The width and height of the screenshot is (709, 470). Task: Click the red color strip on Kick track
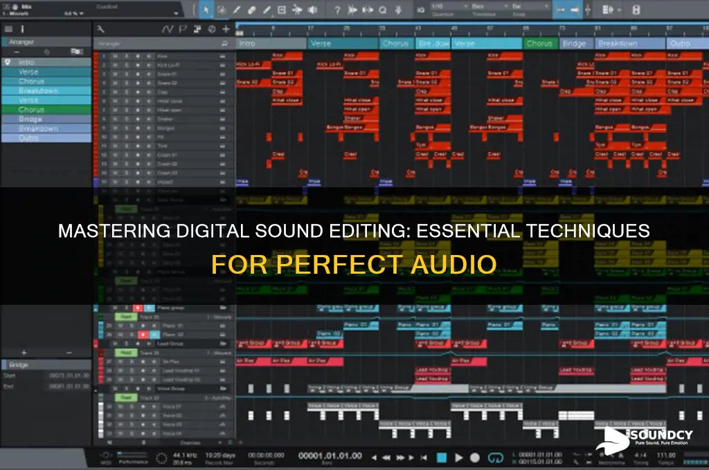pyautogui.click(x=96, y=56)
